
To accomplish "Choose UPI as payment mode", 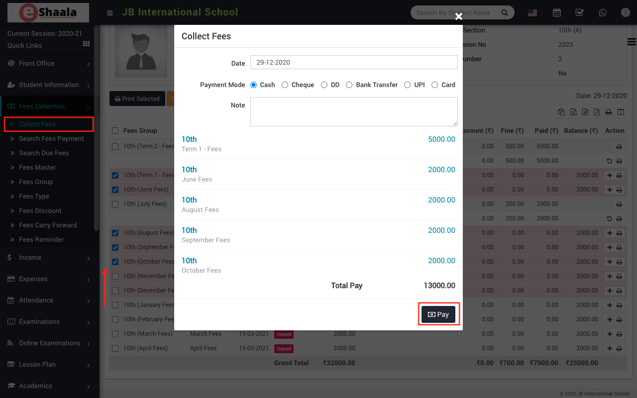I will (x=408, y=85).
